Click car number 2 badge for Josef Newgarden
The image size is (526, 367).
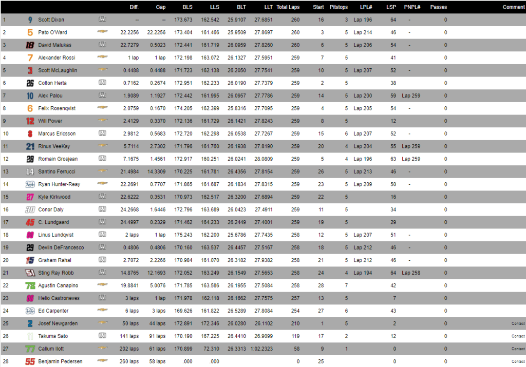click(x=30, y=323)
